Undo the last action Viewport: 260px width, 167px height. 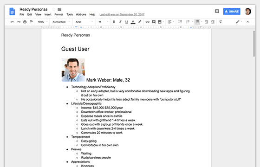pos(12,22)
